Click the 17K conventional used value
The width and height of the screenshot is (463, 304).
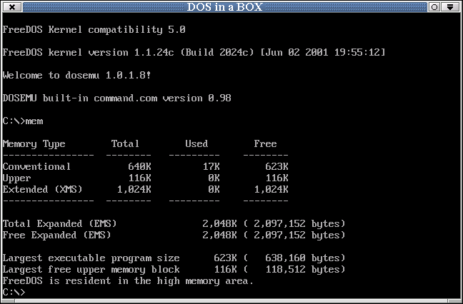pyautogui.click(x=211, y=166)
